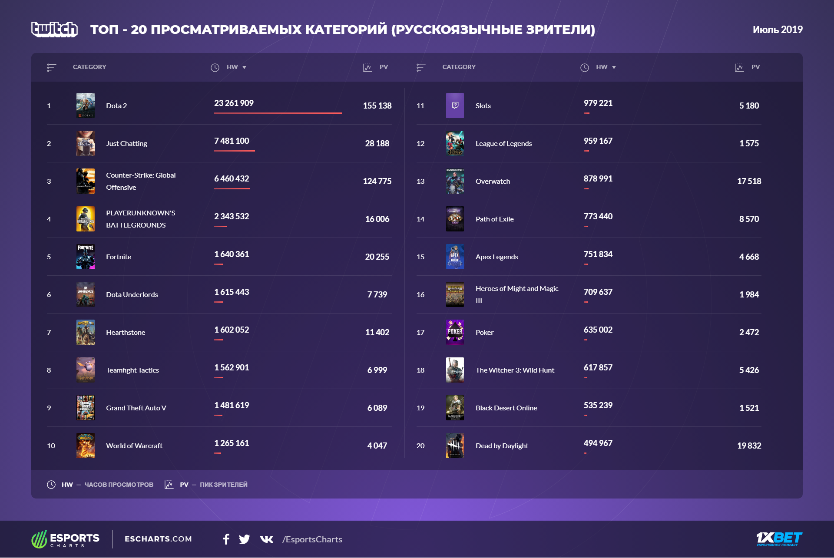Click the Counter-Strike hours-watched red bar
Screen dimensions: 834x558
click(232, 188)
